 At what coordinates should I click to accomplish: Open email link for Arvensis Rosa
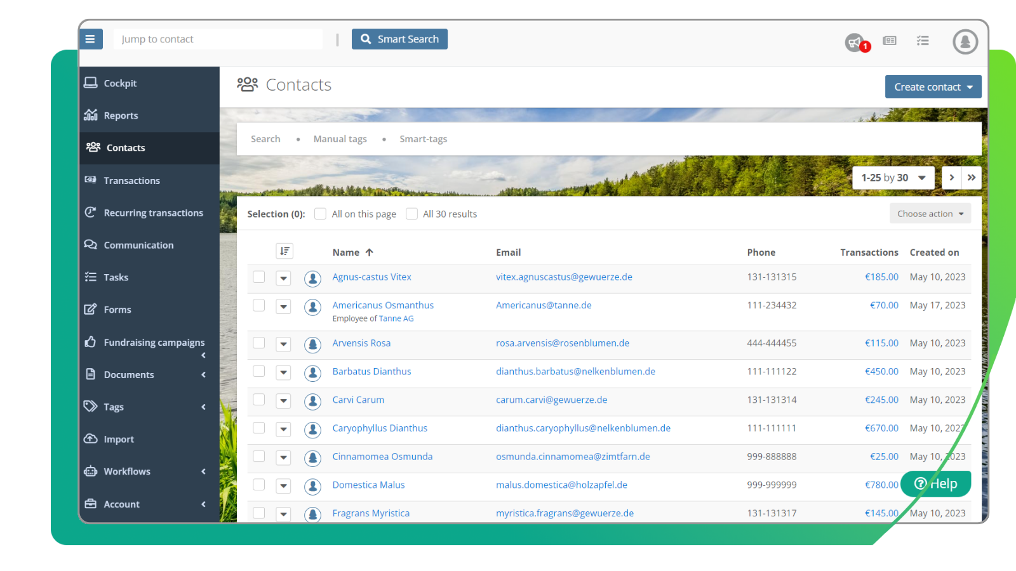[563, 343]
